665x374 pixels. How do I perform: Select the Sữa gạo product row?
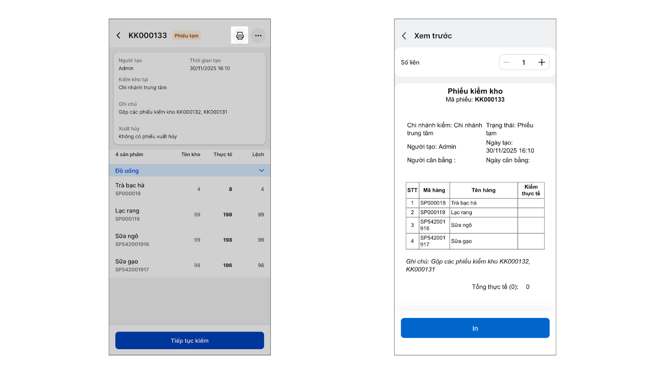click(x=190, y=265)
